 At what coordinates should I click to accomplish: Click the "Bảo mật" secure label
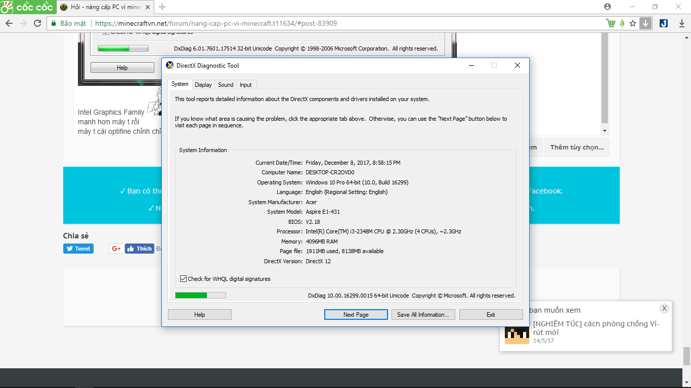point(73,23)
